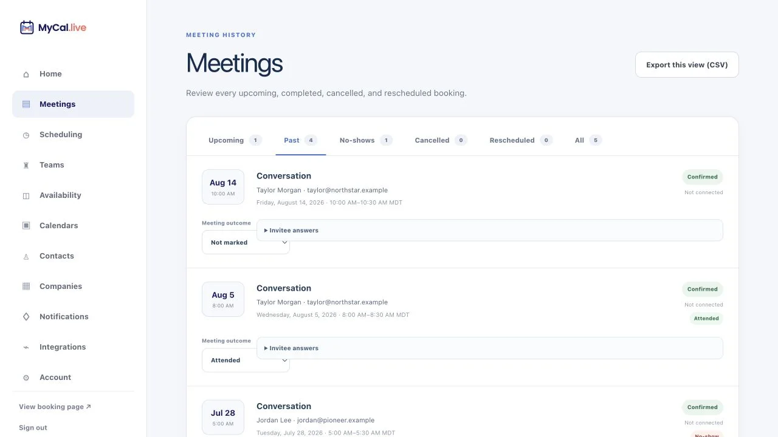The height and width of the screenshot is (437, 778).
Task: Click the Contacts person icon
Action: 26,256
